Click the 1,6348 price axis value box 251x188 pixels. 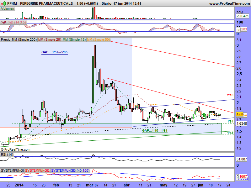click(242, 123)
